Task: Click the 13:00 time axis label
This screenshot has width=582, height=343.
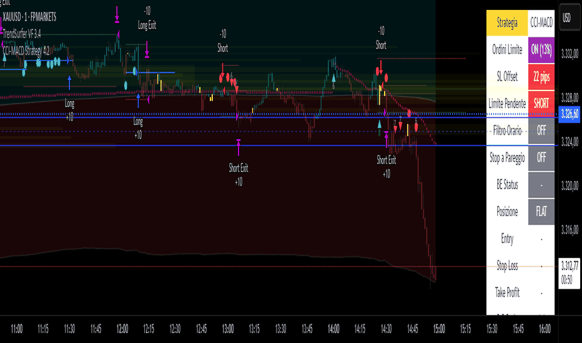Action: (x=228, y=329)
